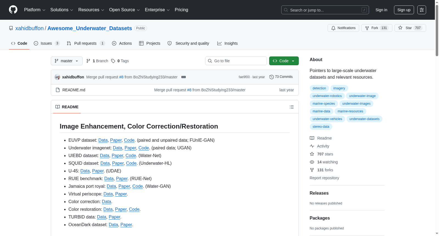
Task: Click the repository book icon beside xahidbuffon
Action: click(x=11, y=28)
